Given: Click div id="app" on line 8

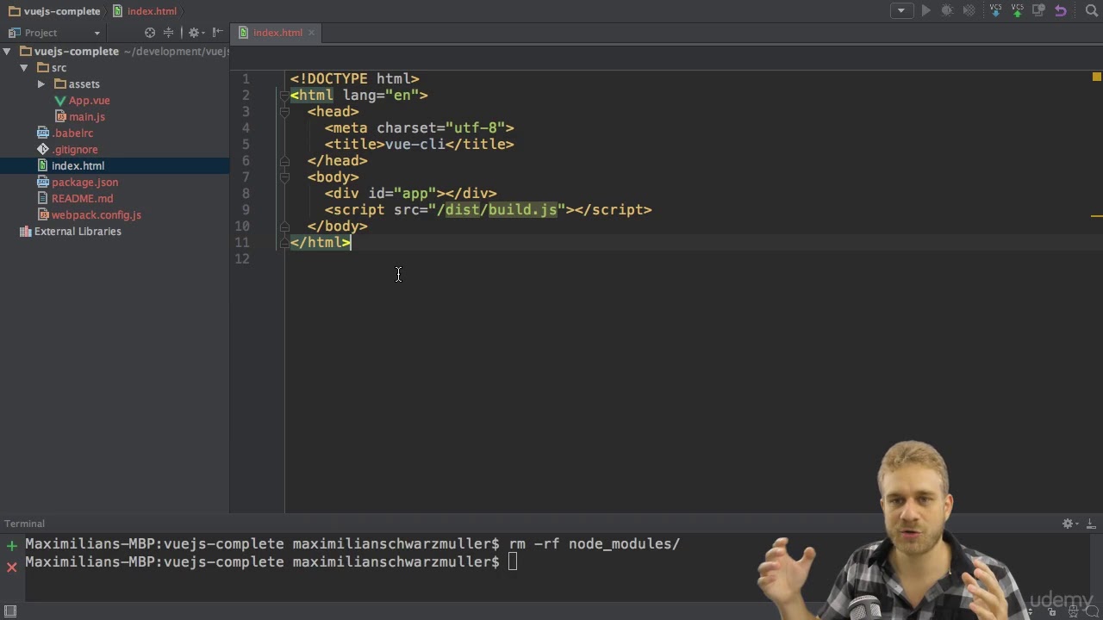Looking at the screenshot, I should click(380, 194).
